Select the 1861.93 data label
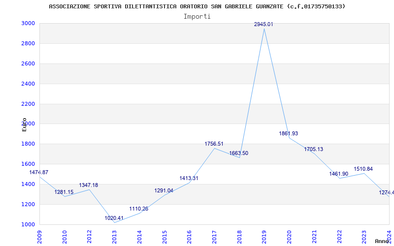 click(x=289, y=133)
